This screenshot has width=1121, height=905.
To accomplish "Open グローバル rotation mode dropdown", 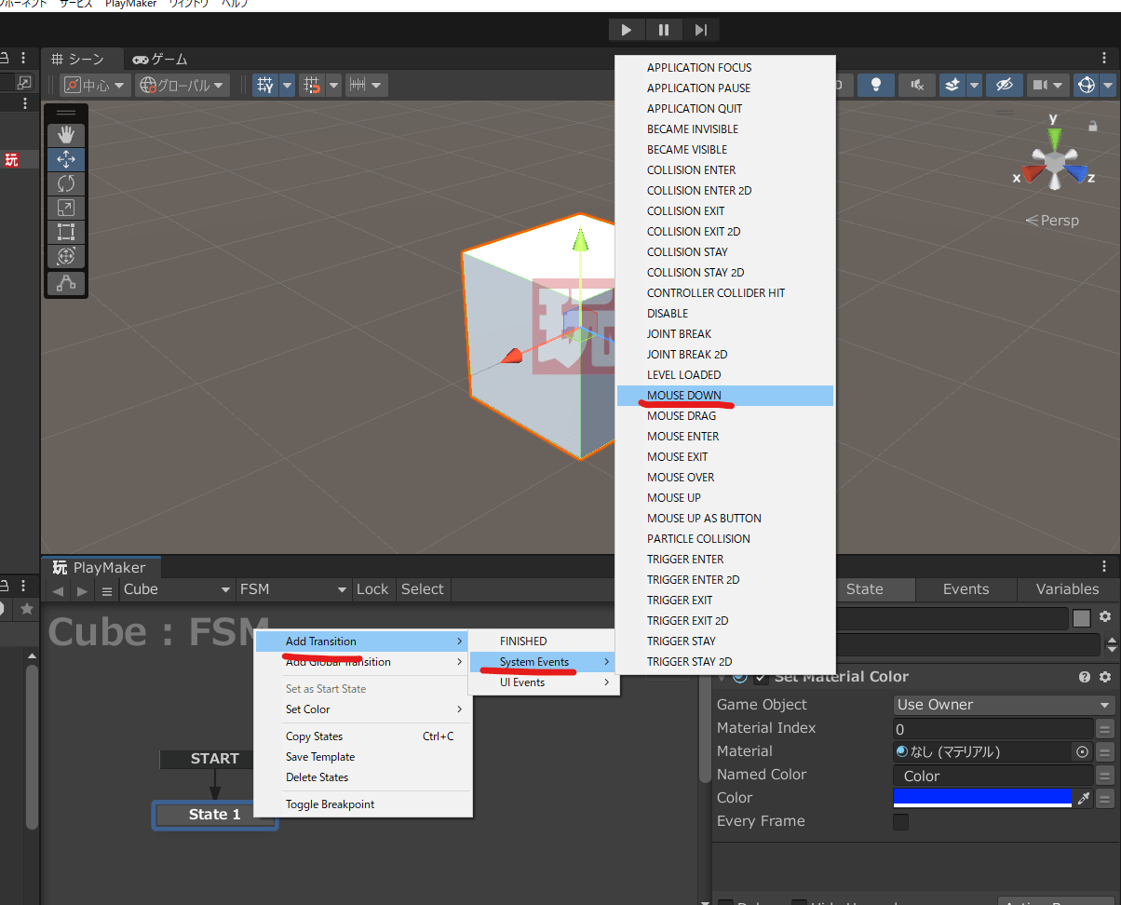I will click(182, 85).
